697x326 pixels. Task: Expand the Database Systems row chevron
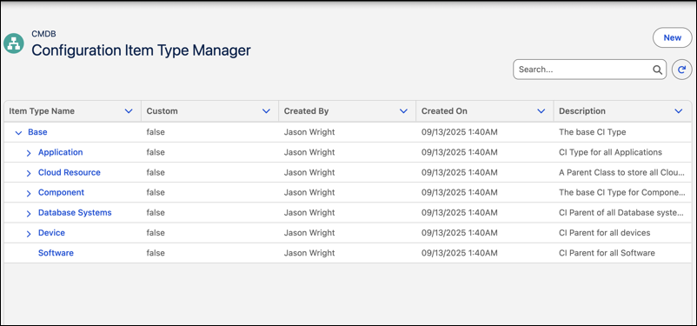click(x=29, y=214)
